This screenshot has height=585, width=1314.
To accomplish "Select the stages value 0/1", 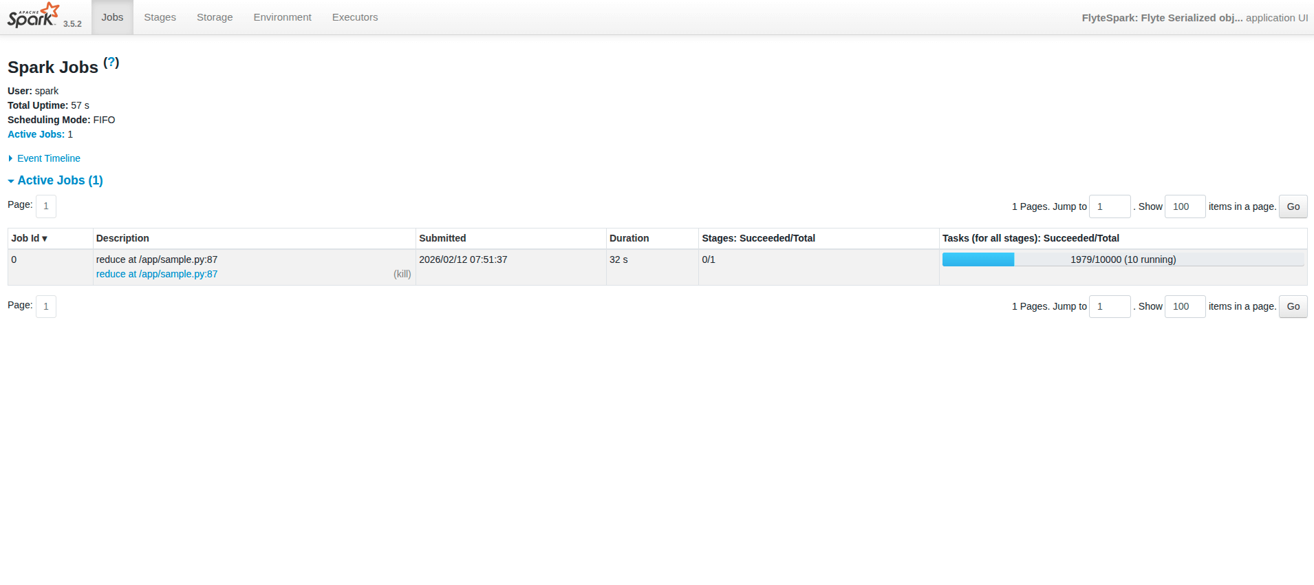I will pos(709,259).
